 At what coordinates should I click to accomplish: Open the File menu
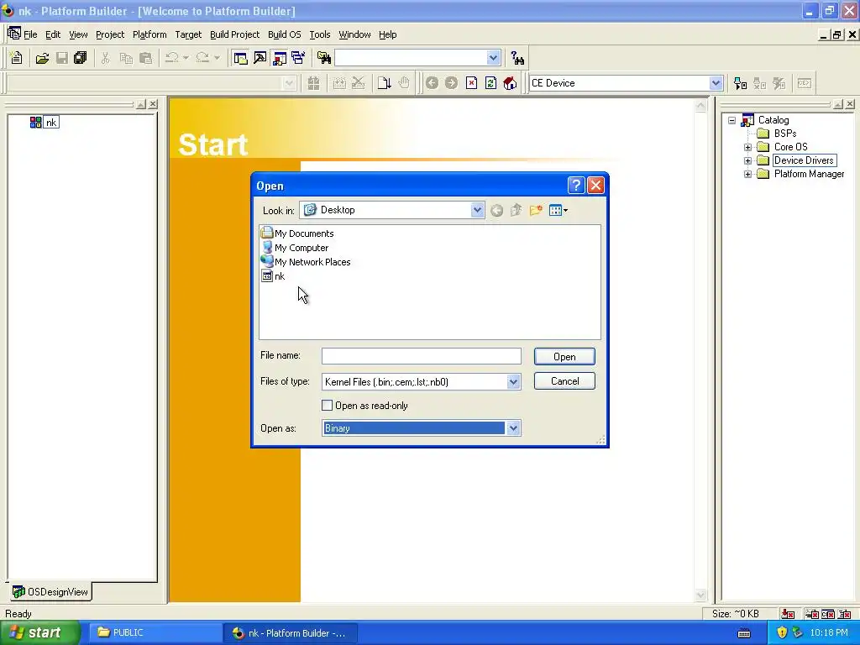(30, 34)
